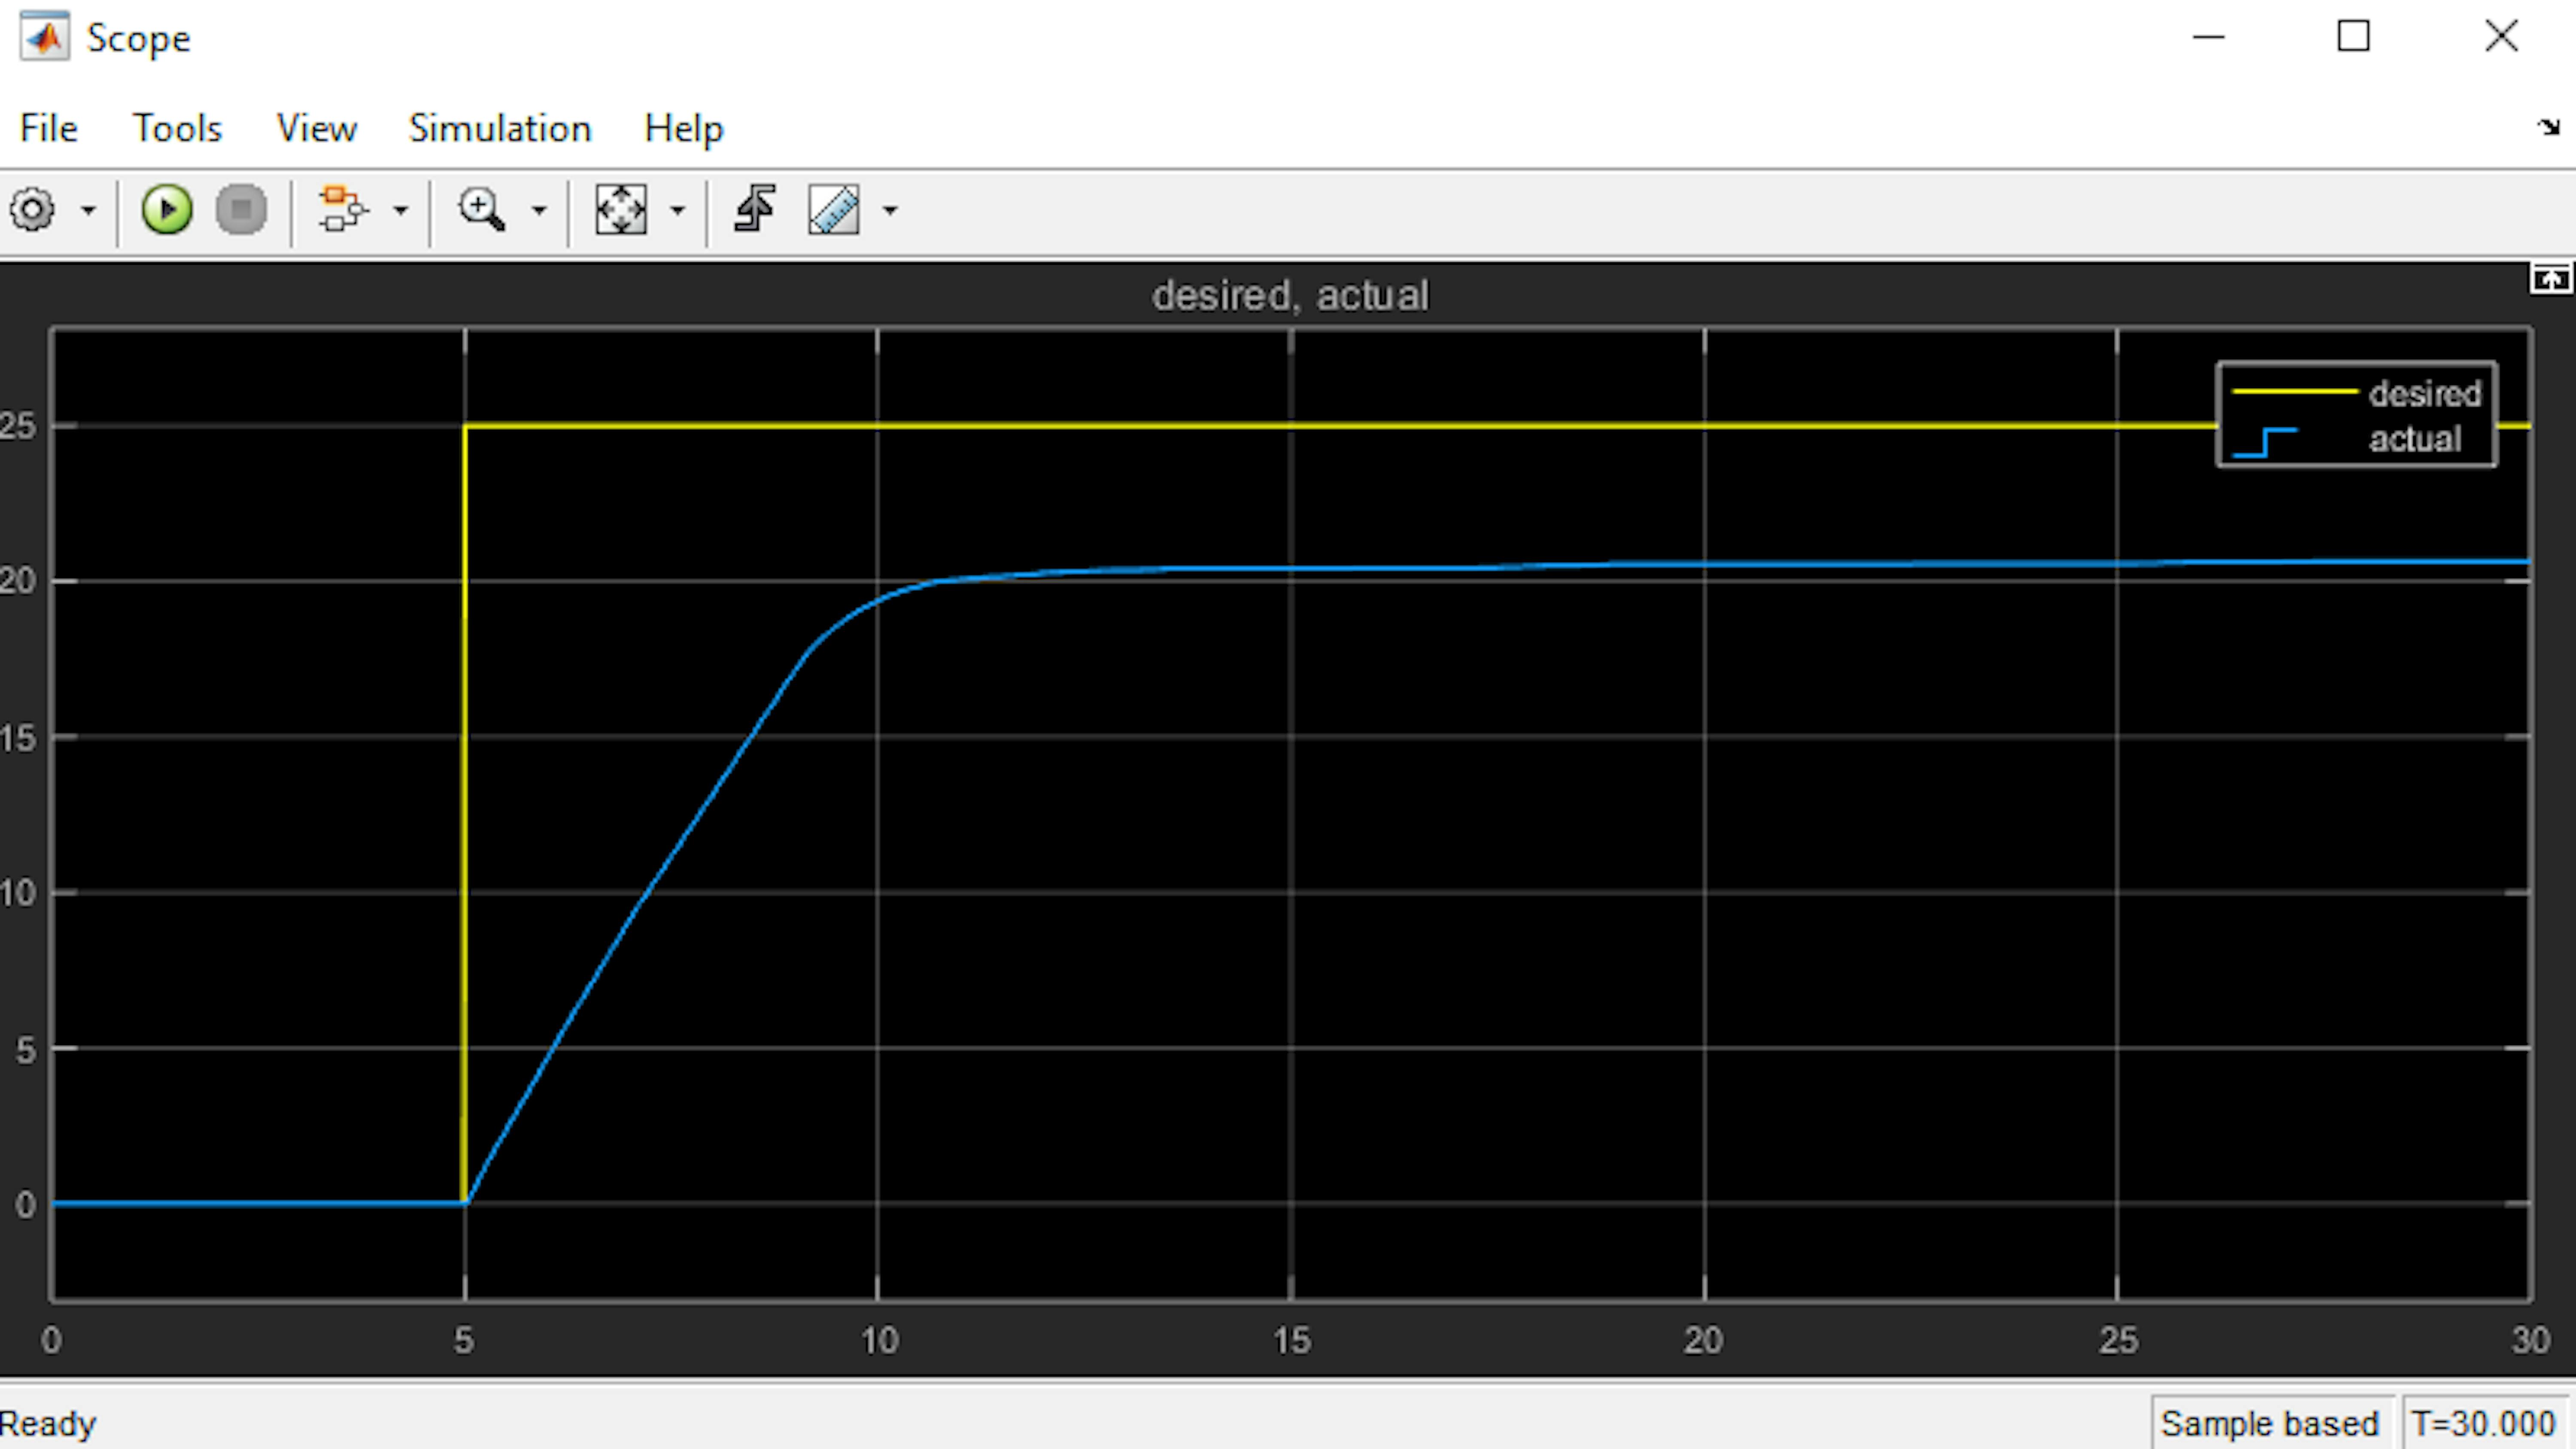Click the highlight block in model icon
The image size is (2576, 1449).
(x=343, y=210)
